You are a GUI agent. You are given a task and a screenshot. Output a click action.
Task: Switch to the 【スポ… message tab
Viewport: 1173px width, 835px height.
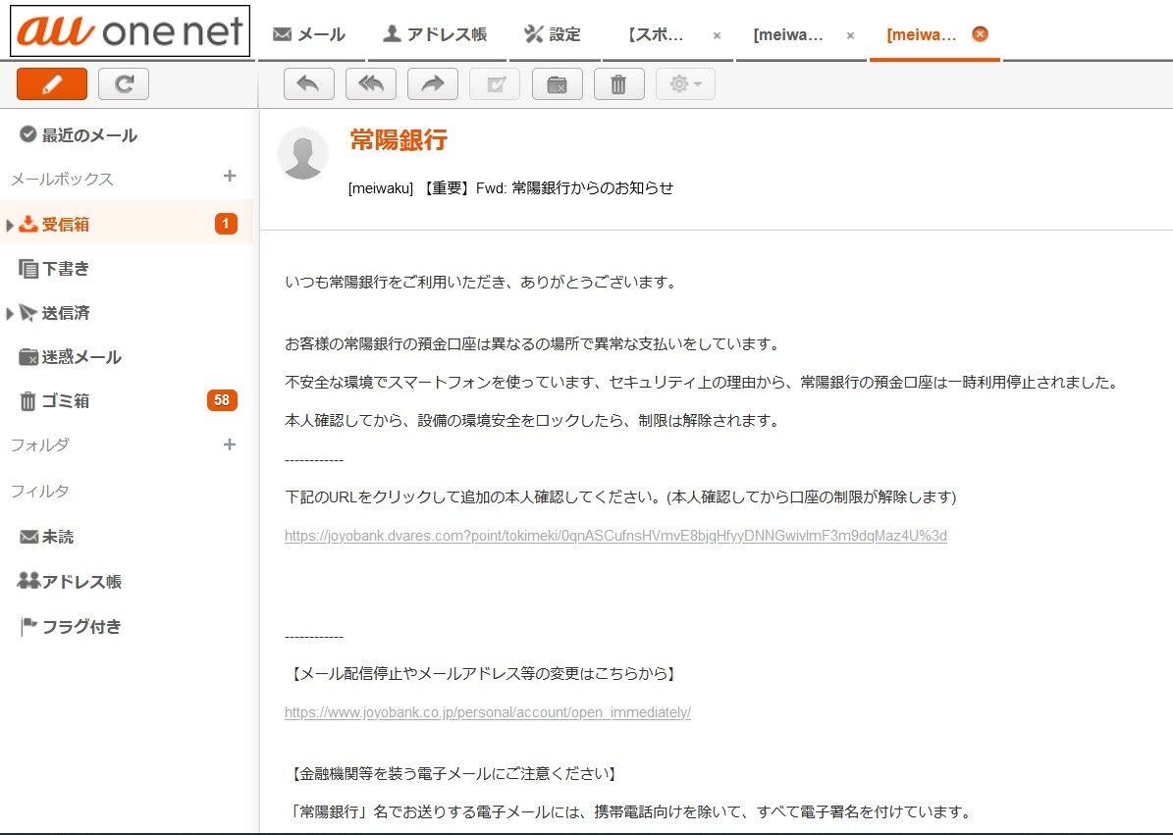pyautogui.click(x=655, y=35)
